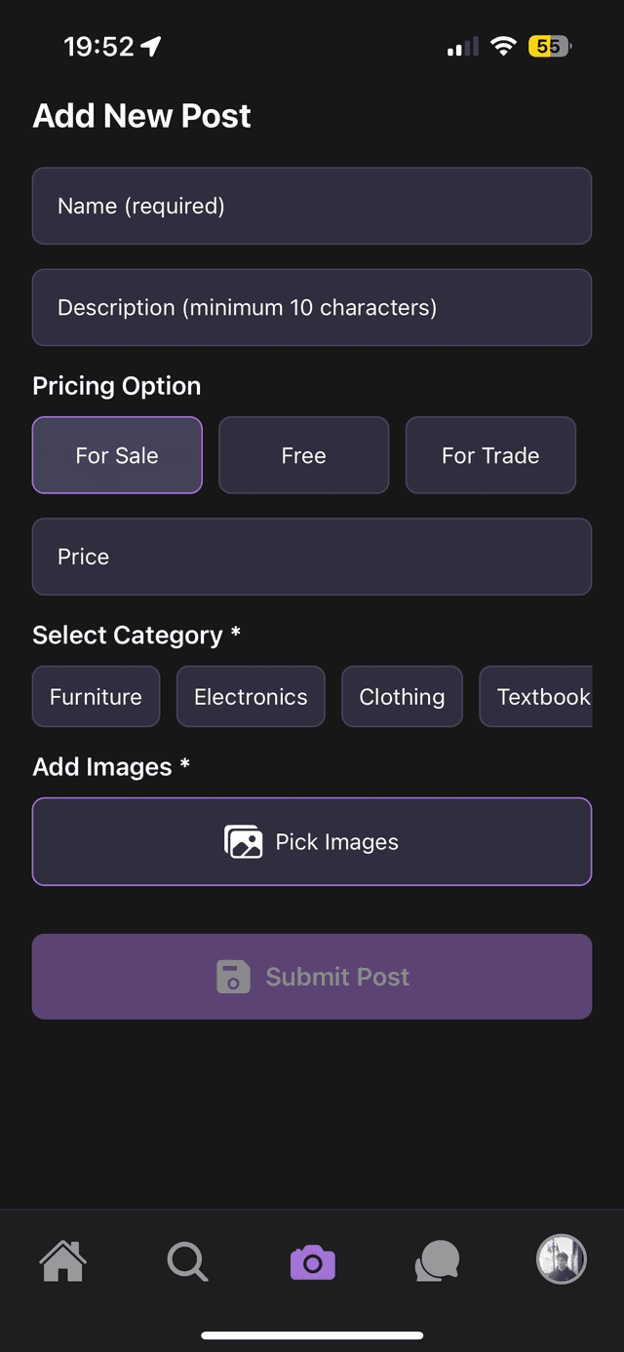Select the Search icon in bottom navigation
Viewport: 624px width, 1352px height.
[x=186, y=1260]
